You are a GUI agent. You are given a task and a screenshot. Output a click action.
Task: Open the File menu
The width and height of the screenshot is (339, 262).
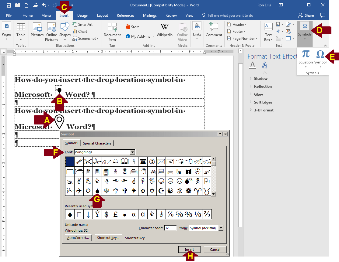[x=9, y=15]
